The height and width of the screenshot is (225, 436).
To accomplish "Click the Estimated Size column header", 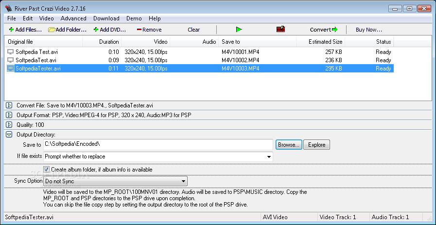I will coord(321,42).
